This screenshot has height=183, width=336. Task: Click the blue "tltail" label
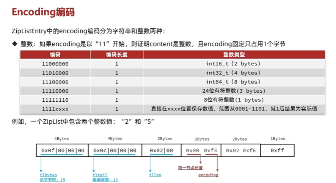click(100, 175)
